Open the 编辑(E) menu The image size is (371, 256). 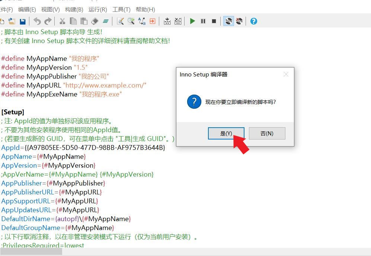coord(27,10)
